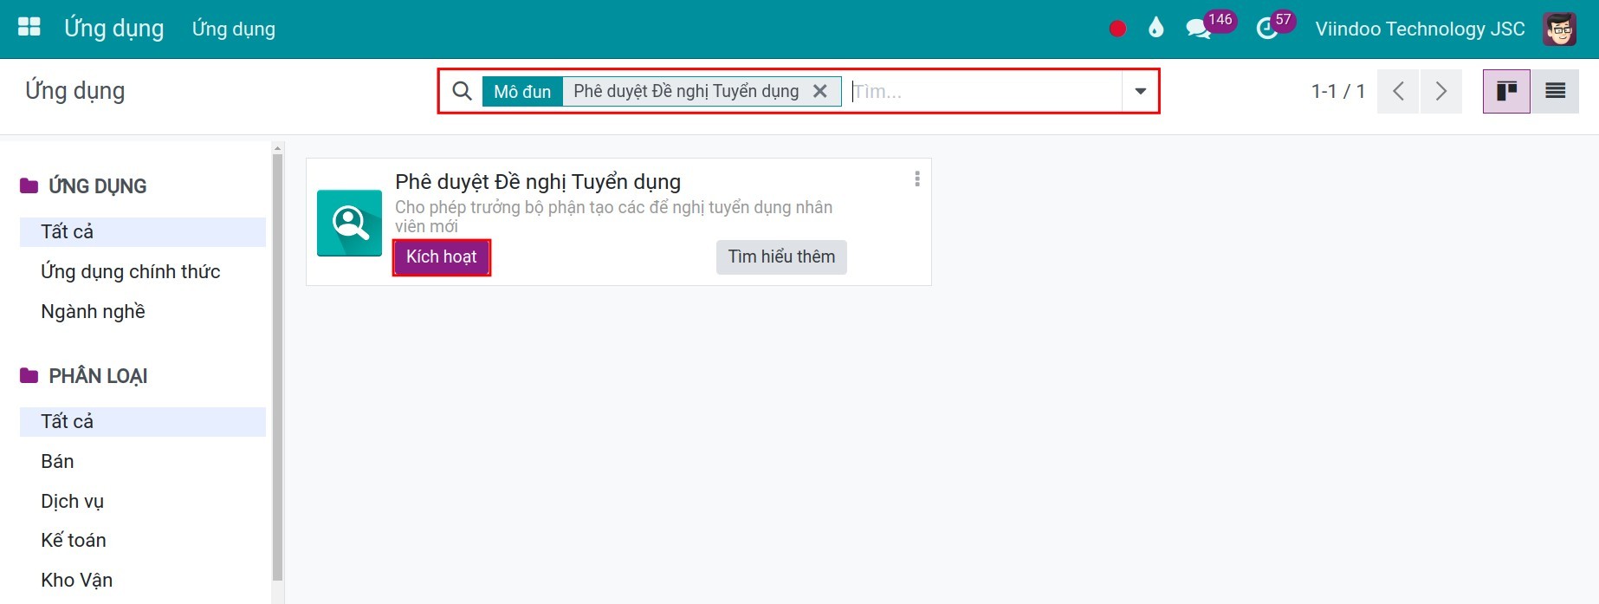Focus the Tìm... search input field
The height and width of the screenshot is (604, 1599).
pos(984,91)
